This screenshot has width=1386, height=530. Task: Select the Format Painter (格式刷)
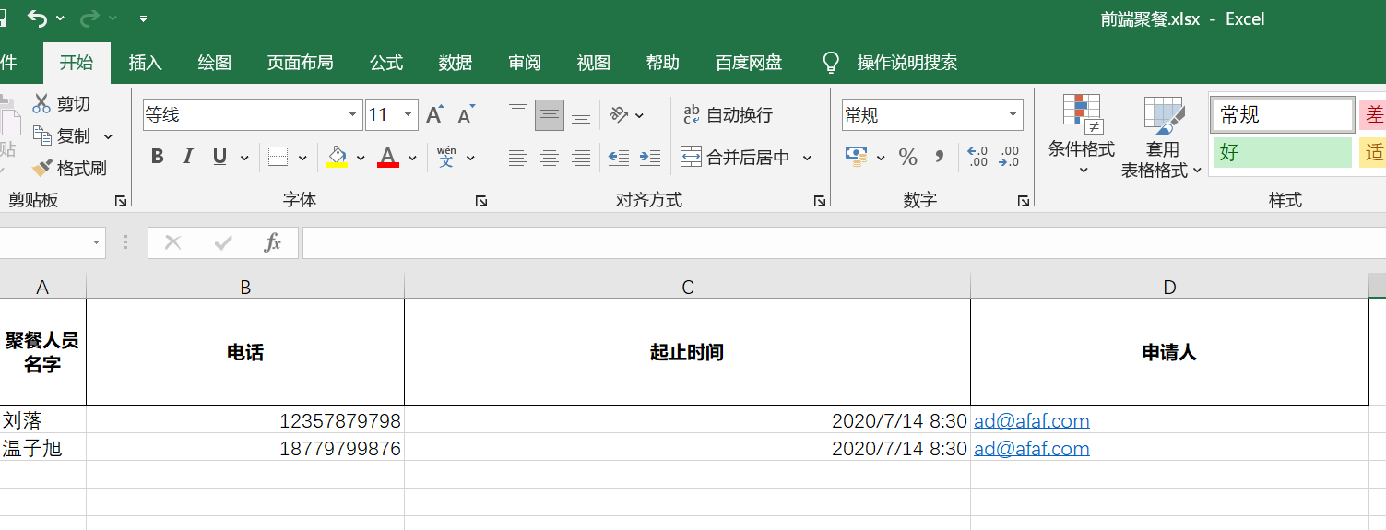pos(69,169)
